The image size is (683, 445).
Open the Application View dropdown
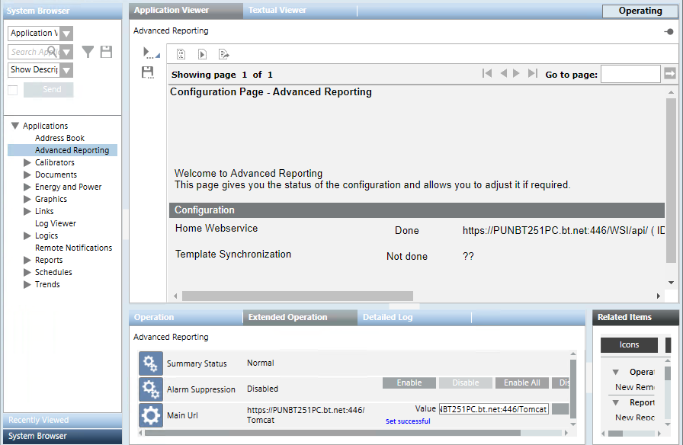pos(66,34)
